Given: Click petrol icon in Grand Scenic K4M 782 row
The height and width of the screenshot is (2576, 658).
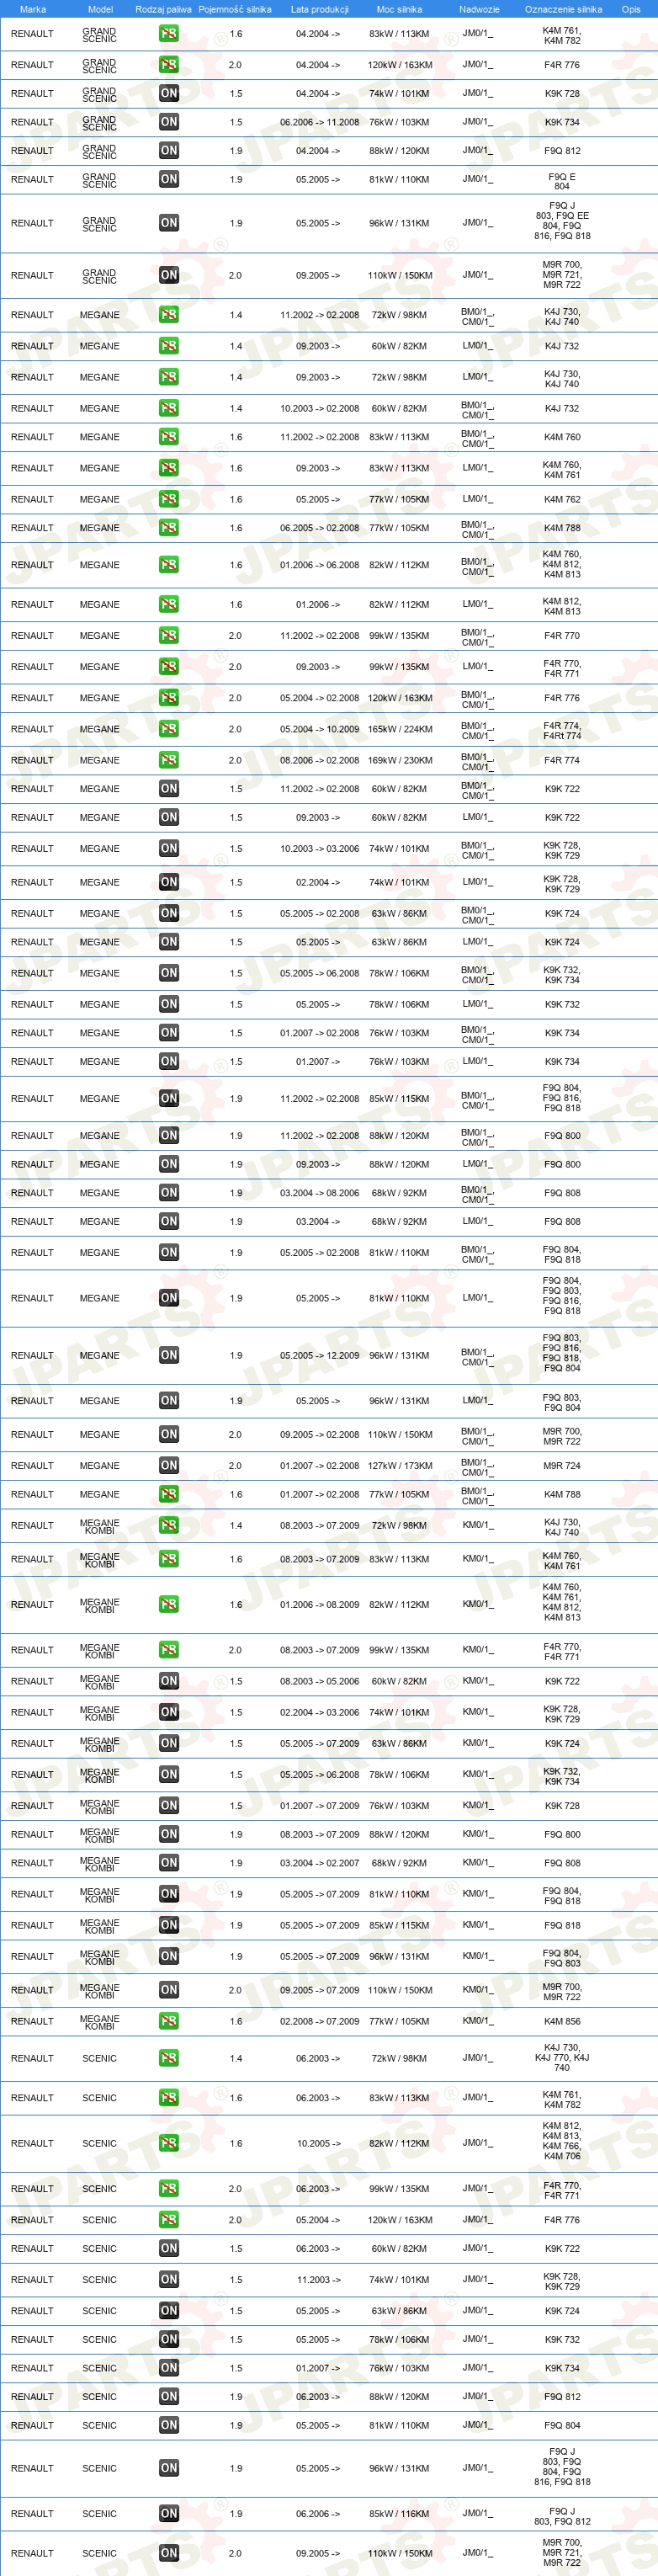Looking at the screenshot, I should coord(168,34).
